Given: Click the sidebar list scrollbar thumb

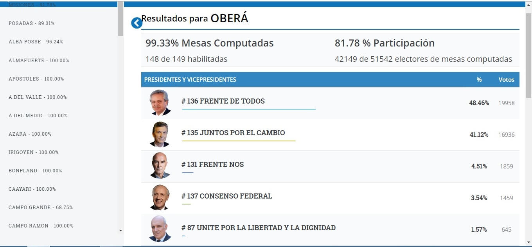Looking at the screenshot, I should [120, 19].
